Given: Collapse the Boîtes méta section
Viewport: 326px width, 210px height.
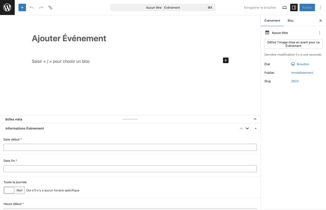Looking at the screenshot, I should coord(255,119).
